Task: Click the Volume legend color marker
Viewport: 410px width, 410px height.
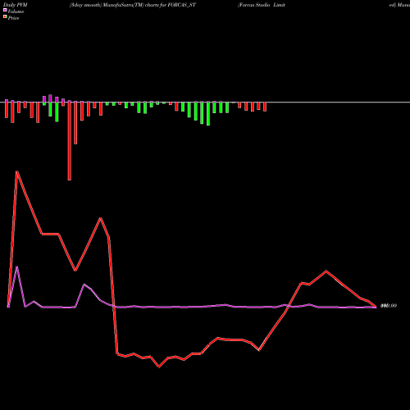Action: [x=5, y=10]
